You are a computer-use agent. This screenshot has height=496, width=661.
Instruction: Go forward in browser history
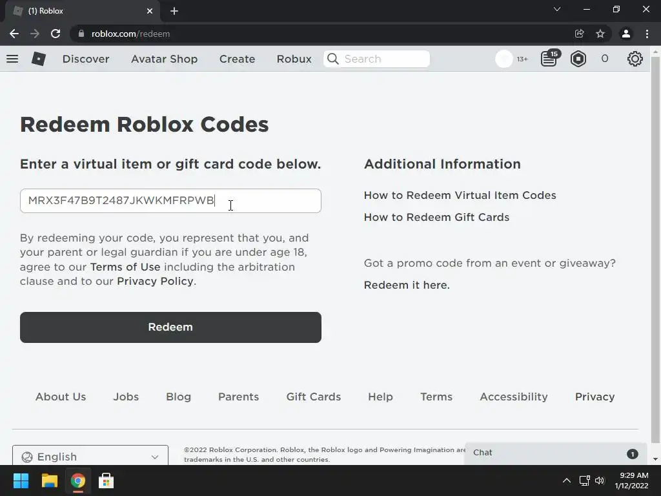point(35,34)
